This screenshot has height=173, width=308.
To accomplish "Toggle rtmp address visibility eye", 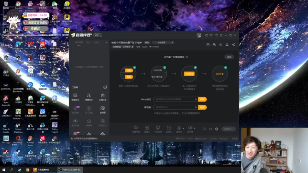I will [196, 99].
